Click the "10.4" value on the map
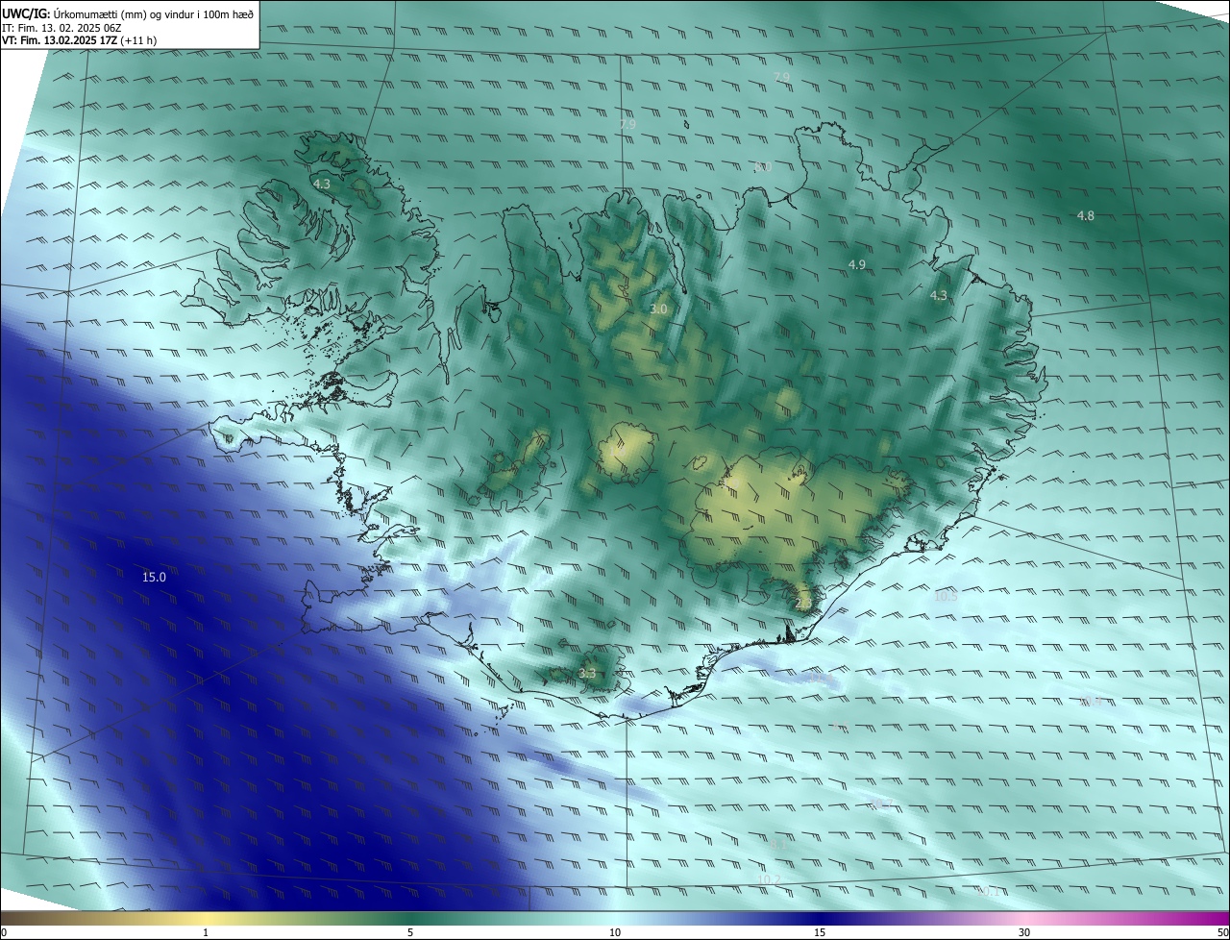This screenshot has height=940, width=1230. click(x=1092, y=702)
